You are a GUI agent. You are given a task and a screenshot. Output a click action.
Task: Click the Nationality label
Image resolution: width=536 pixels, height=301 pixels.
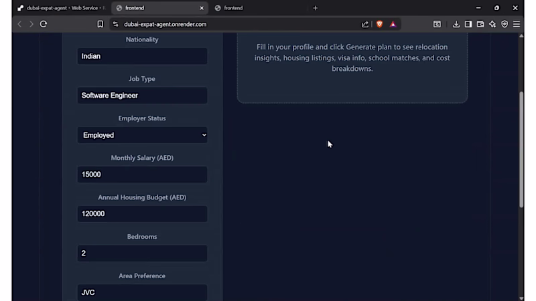pyautogui.click(x=142, y=39)
